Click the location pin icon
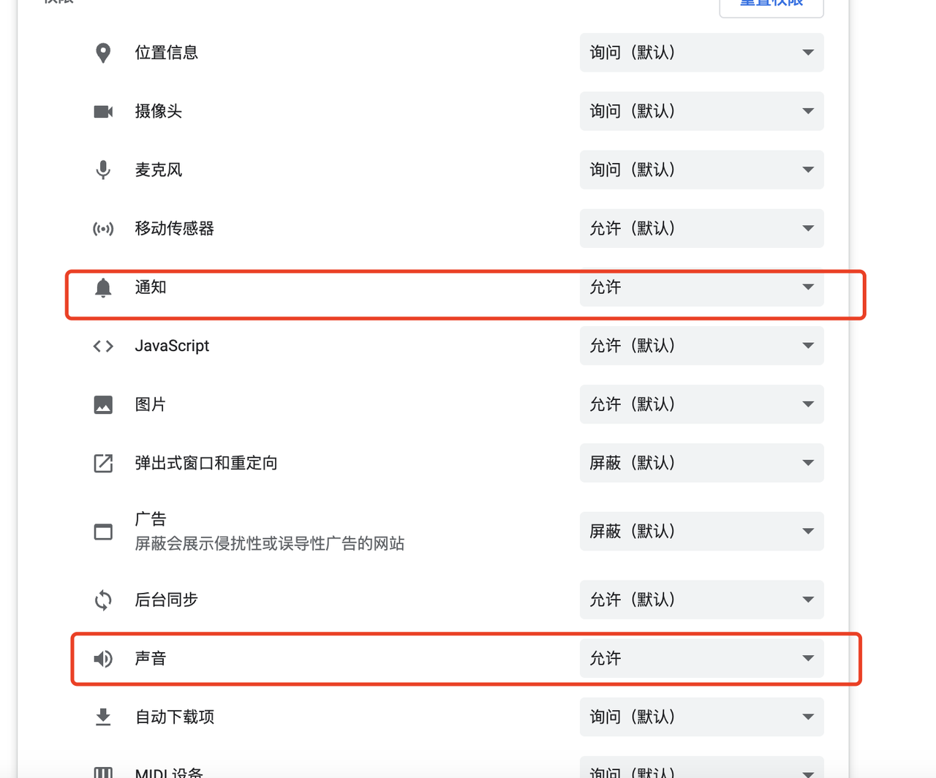Image resolution: width=936 pixels, height=778 pixels. tap(103, 53)
